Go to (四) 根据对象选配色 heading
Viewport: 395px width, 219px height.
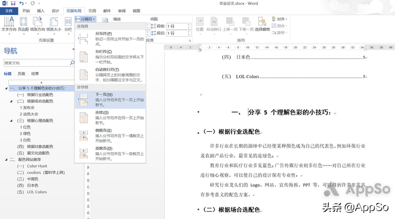[x=35, y=147]
